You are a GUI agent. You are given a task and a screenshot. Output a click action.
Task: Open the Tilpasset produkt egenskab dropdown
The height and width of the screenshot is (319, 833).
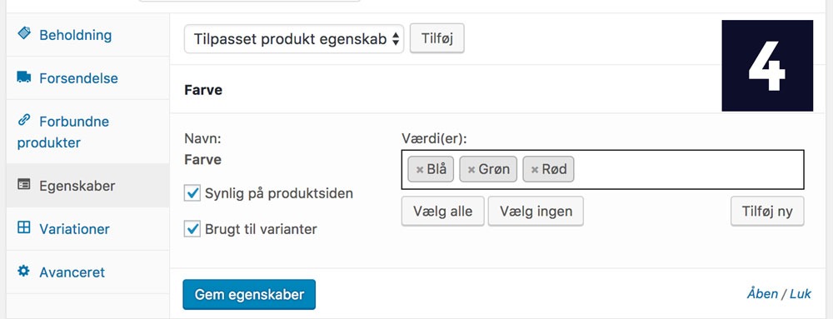point(294,39)
